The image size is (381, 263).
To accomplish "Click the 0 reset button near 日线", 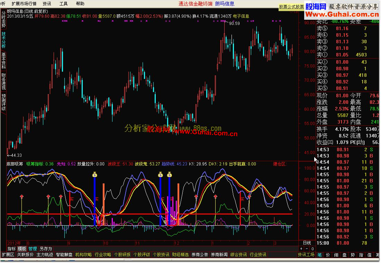I will coord(312,249).
